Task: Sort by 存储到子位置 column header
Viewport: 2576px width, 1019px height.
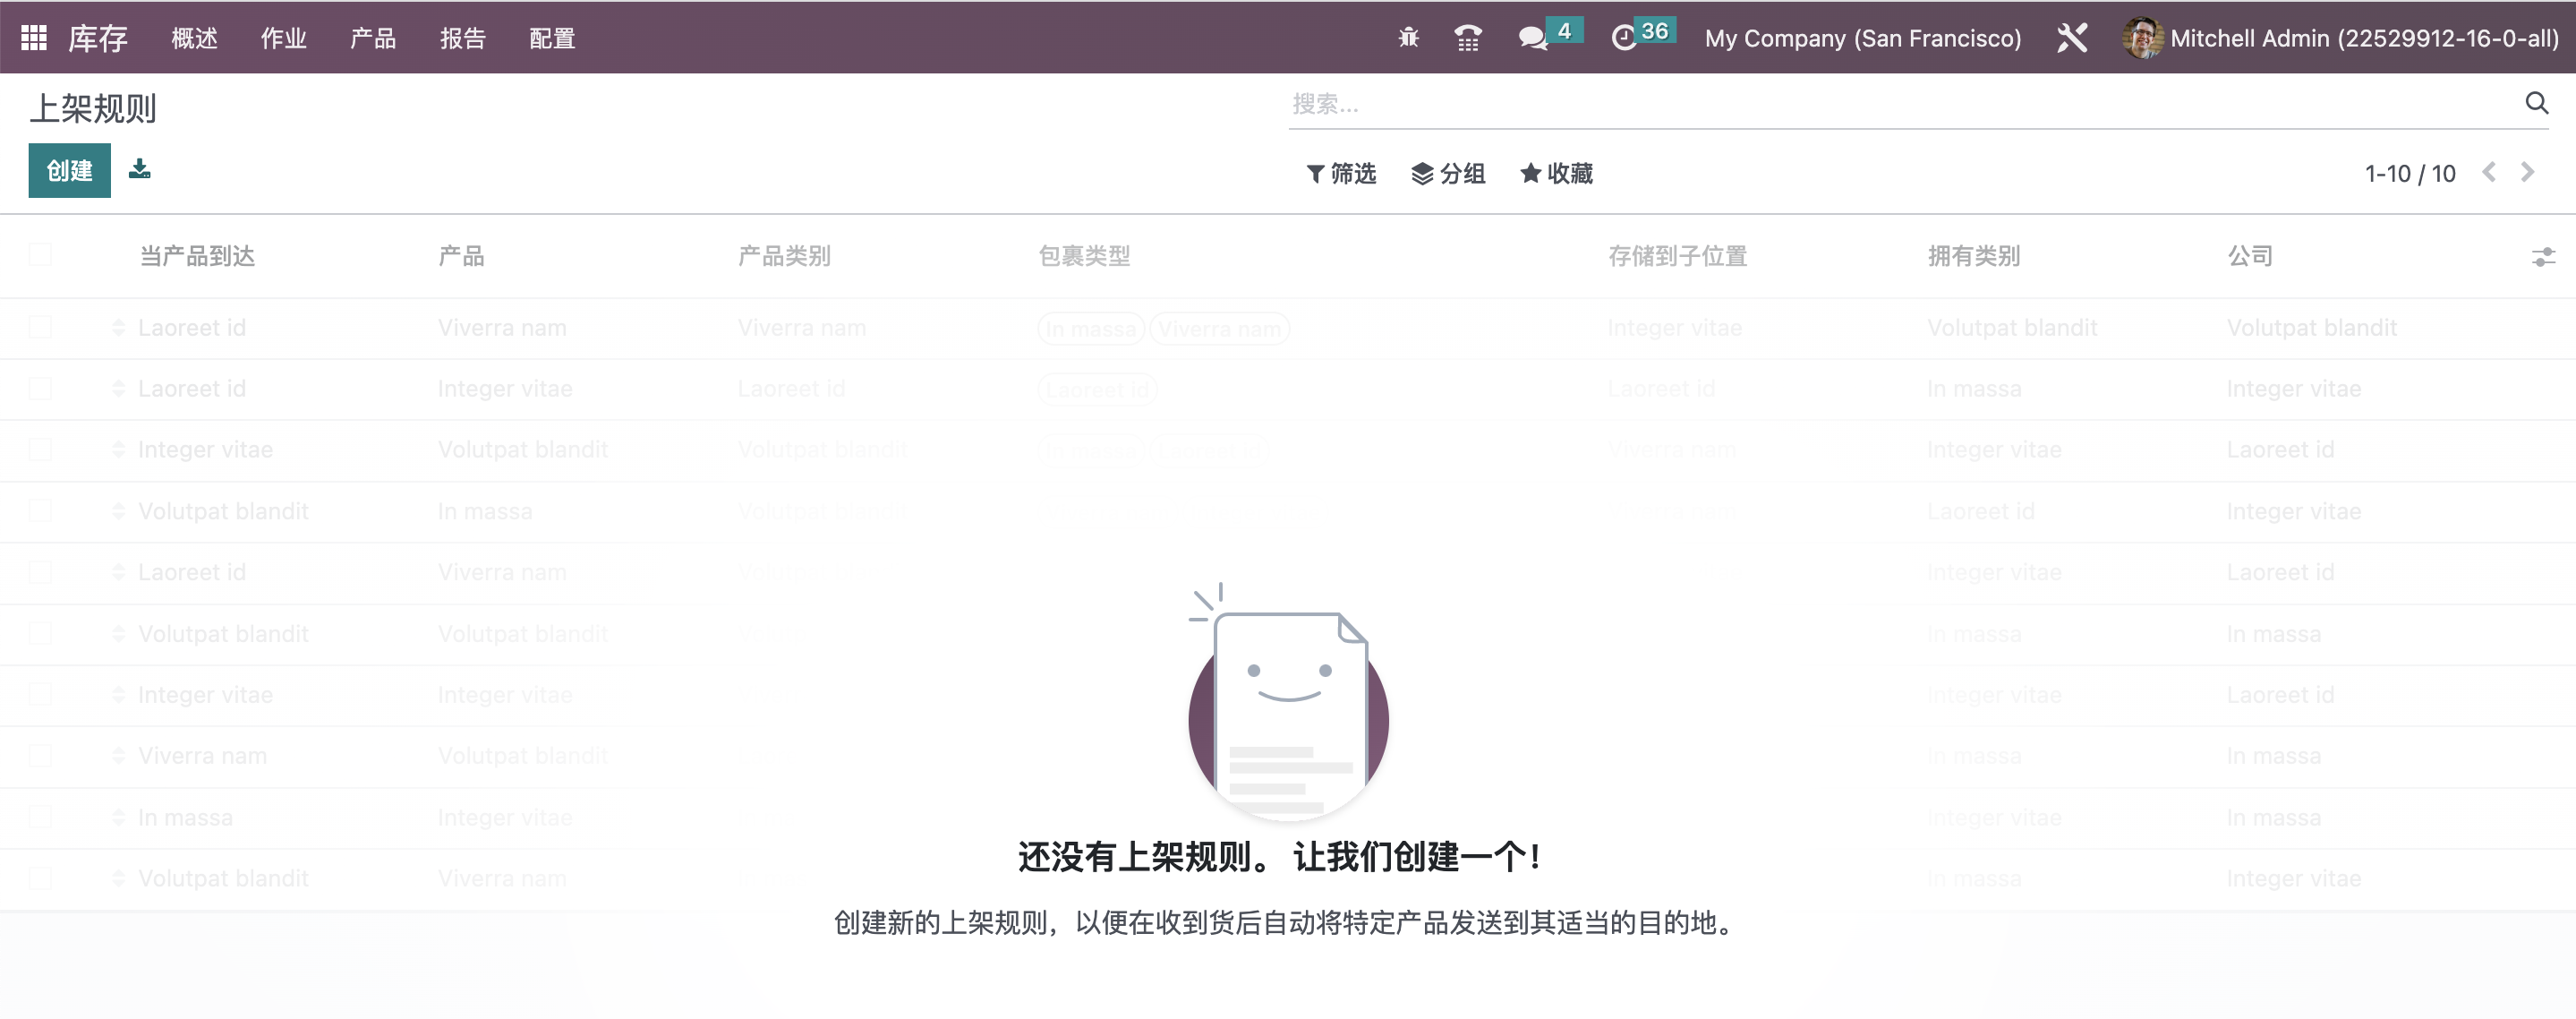Action: [x=1677, y=257]
